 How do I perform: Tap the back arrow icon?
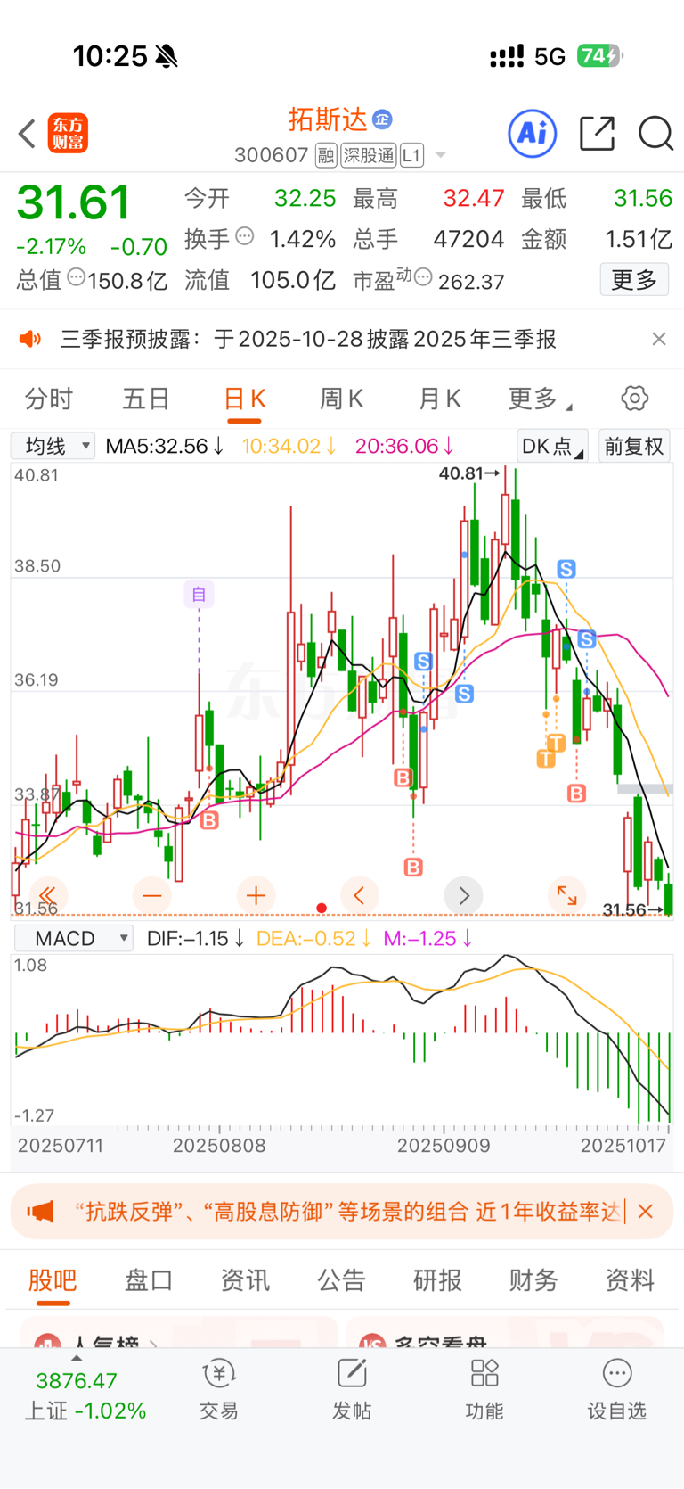[x=28, y=134]
